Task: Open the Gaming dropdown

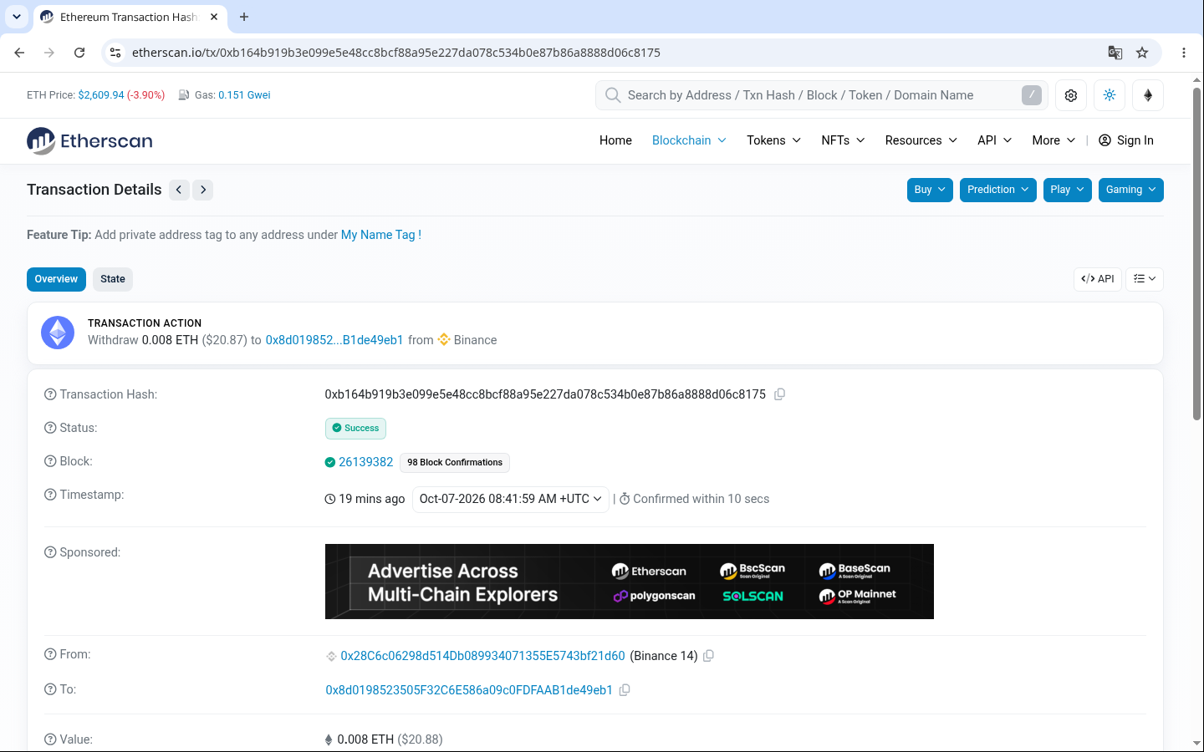Action: point(1130,190)
